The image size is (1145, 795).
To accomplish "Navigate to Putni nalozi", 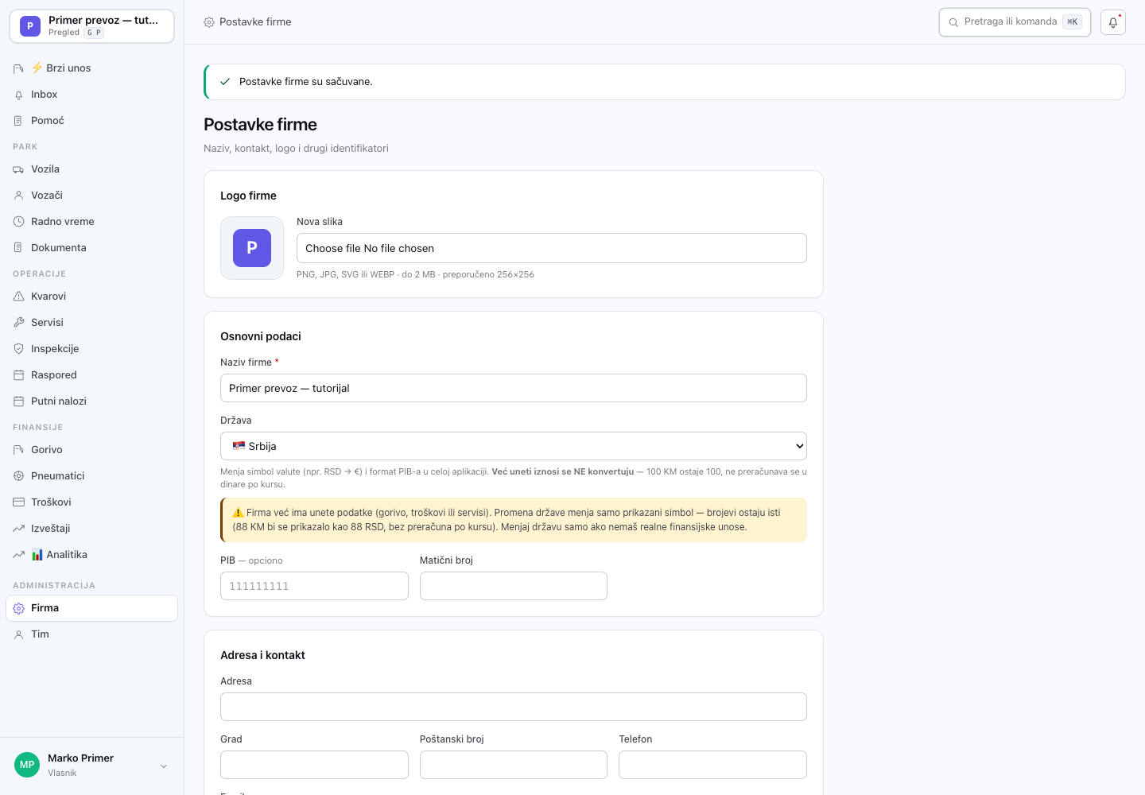I will 91,401.
